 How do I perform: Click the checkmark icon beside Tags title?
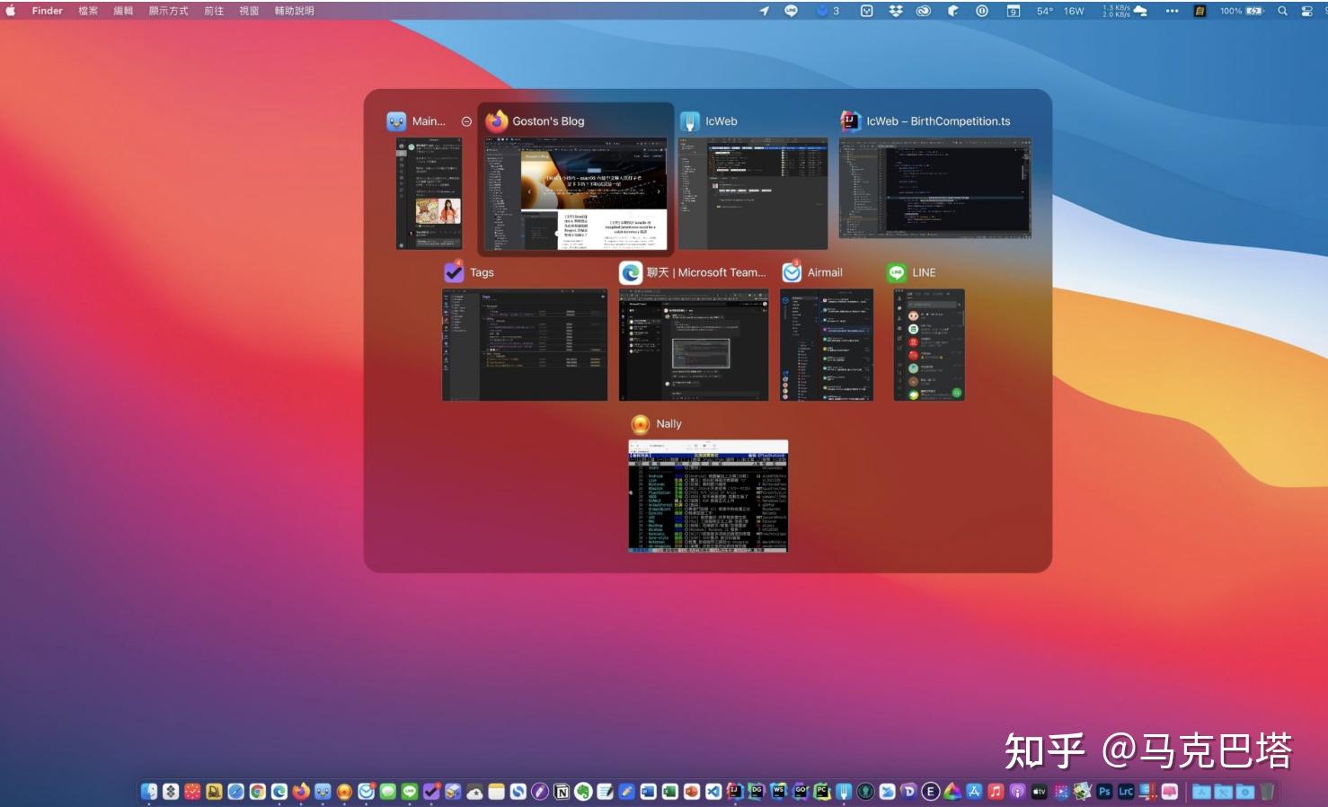coord(454,272)
